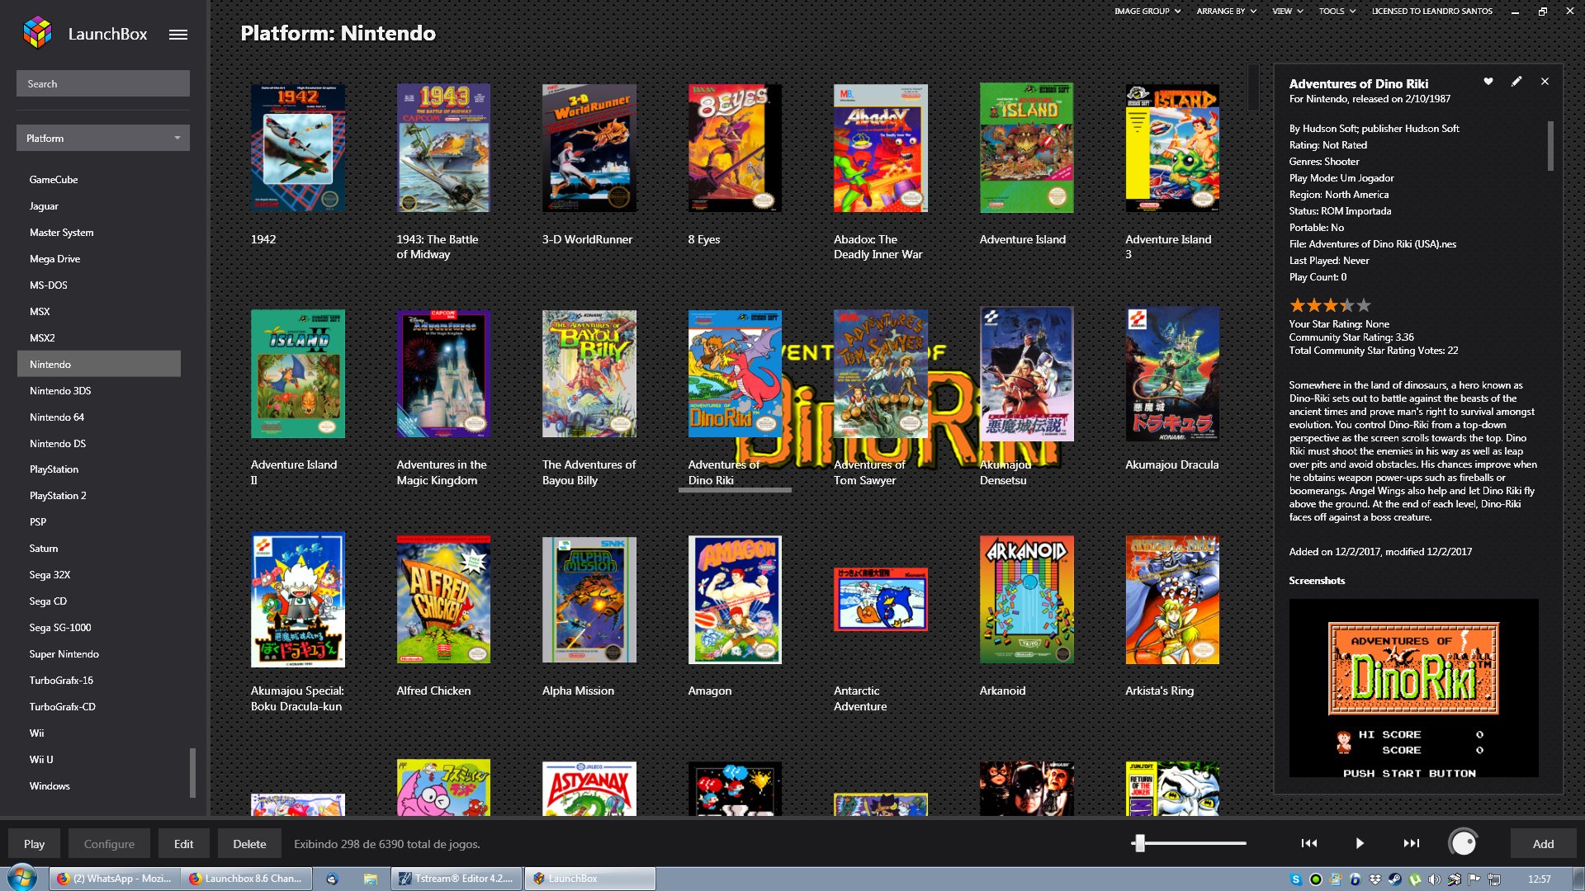Open the Dino Riki title screenshot
This screenshot has width=1585, height=891.
coord(1414,688)
